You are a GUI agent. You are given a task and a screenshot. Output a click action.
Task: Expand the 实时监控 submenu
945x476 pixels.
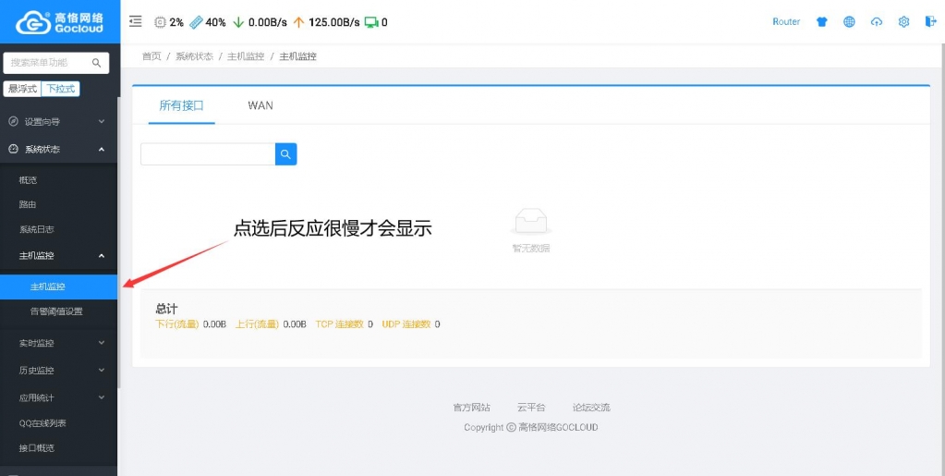[57, 343]
